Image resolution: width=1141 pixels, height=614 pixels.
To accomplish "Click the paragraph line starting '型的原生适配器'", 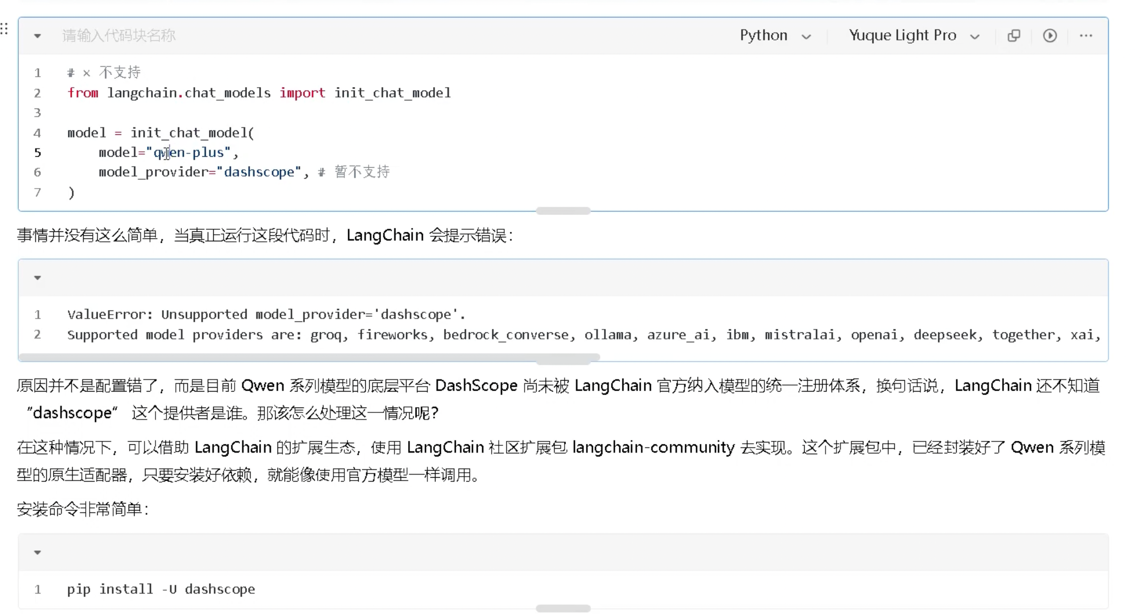I will tap(248, 475).
